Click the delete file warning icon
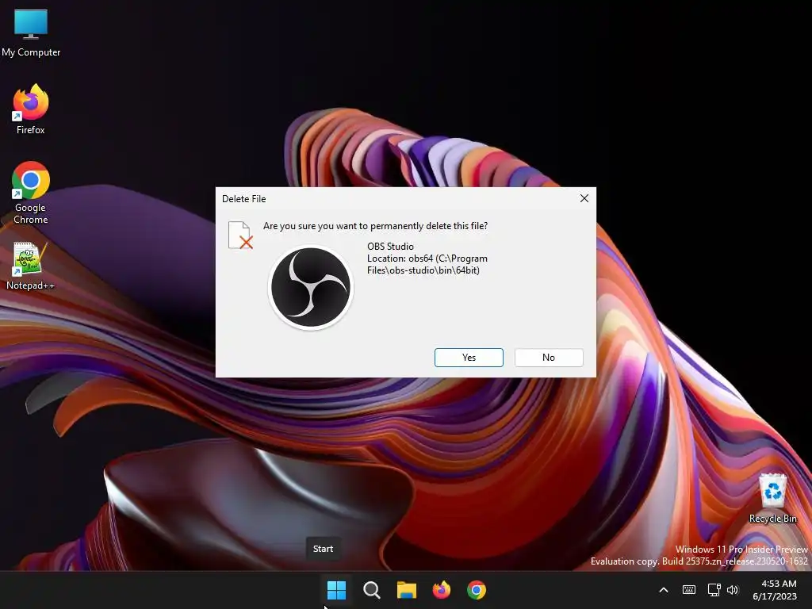Image resolution: width=812 pixels, height=609 pixels. (240, 235)
